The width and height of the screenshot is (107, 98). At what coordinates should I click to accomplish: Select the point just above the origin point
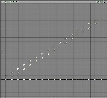pyautogui.click(x=7, y=76)
